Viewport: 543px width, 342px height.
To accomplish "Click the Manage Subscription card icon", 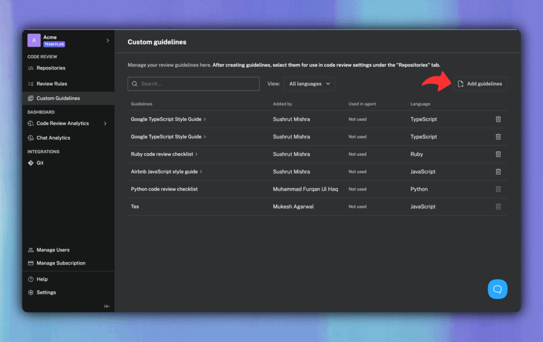I will click(x=31, y=263).
